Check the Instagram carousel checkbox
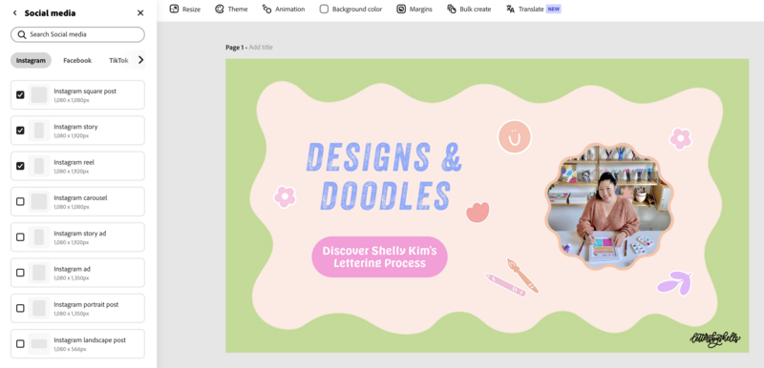This screenshot has width=764, height=368. [x=20, y=201]
